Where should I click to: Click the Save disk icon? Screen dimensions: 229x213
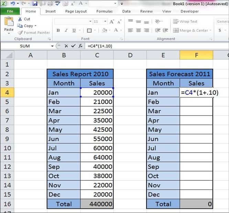click(35, 3)
